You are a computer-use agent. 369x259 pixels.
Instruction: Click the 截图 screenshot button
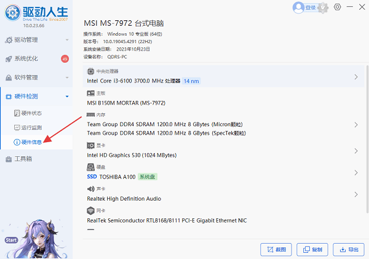(276, 249)
